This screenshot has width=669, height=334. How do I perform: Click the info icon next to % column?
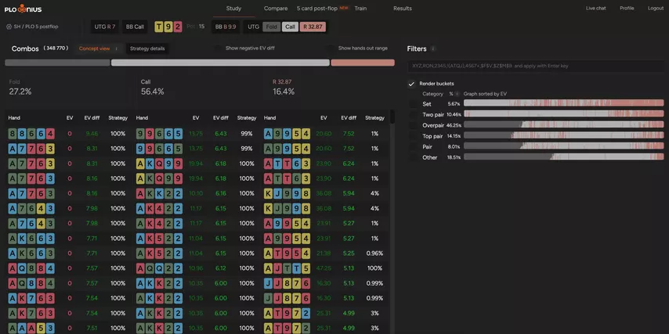click(x=457, y=94)
